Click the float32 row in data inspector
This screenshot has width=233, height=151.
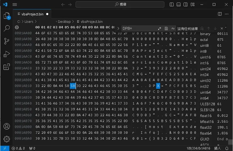point(214,127)
